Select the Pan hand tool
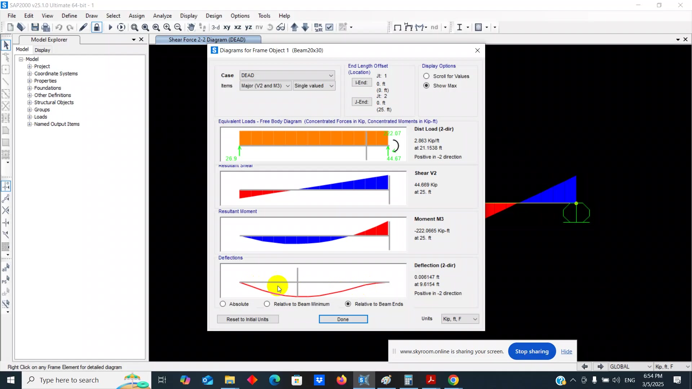Viewport: 692px width, 389px height. coord(191,27)
